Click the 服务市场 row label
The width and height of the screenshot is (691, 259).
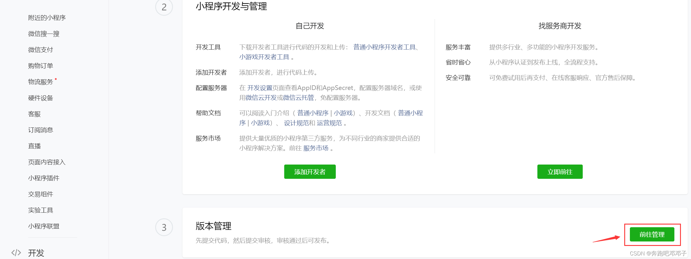[208, 138]
